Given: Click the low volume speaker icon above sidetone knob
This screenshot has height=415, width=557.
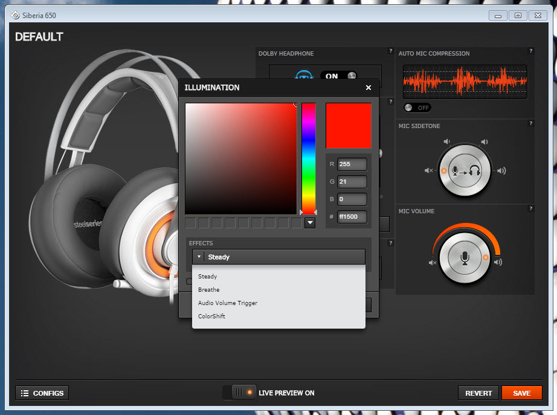Looking at the screenshot, I should click(447, 142).
